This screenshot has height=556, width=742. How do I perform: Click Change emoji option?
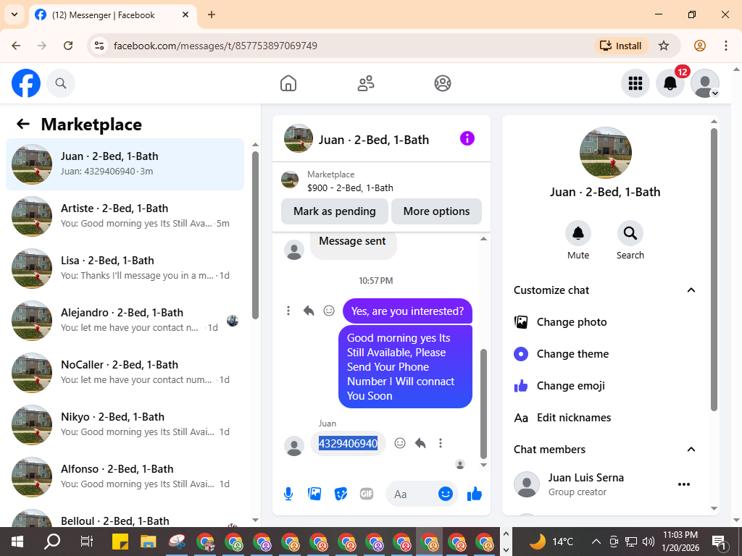[605, 386]
